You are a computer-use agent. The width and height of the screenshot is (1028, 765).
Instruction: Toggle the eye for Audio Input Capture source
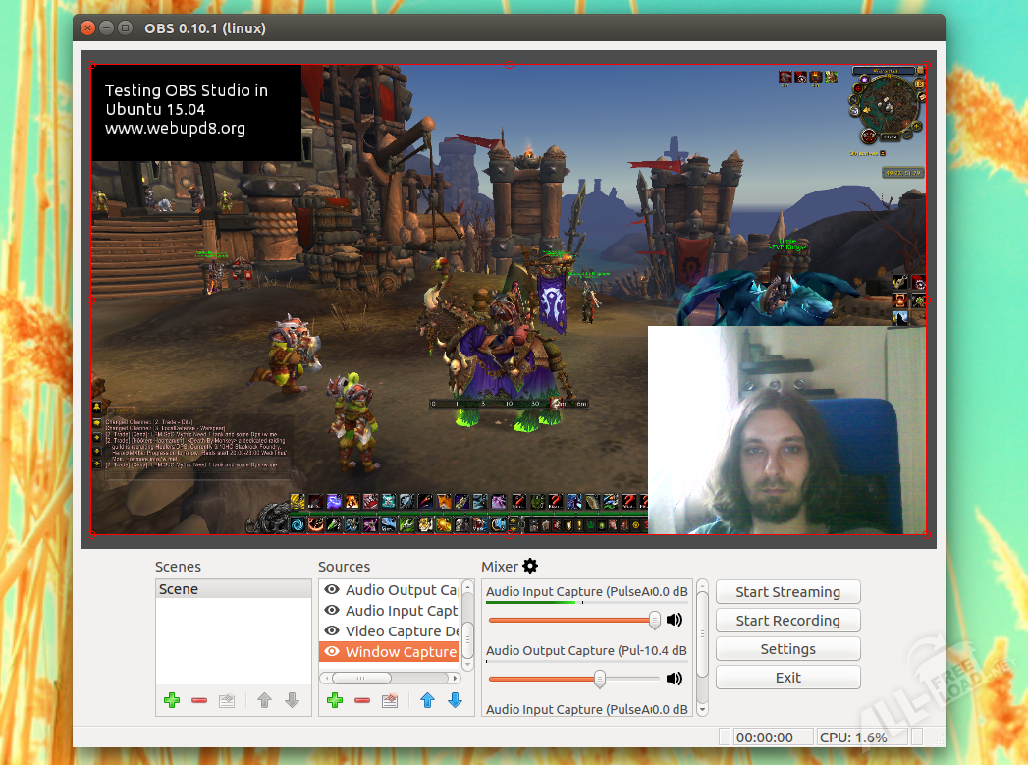[x=332, y=611]
